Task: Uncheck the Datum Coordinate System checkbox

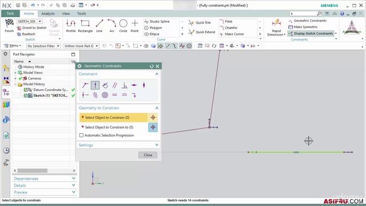Action: click(26, 90)
